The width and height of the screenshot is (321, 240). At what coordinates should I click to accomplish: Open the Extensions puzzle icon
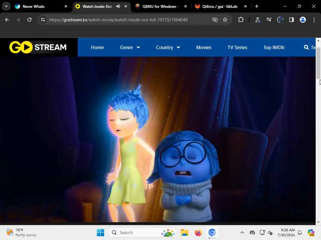click(x=241, y=20)
